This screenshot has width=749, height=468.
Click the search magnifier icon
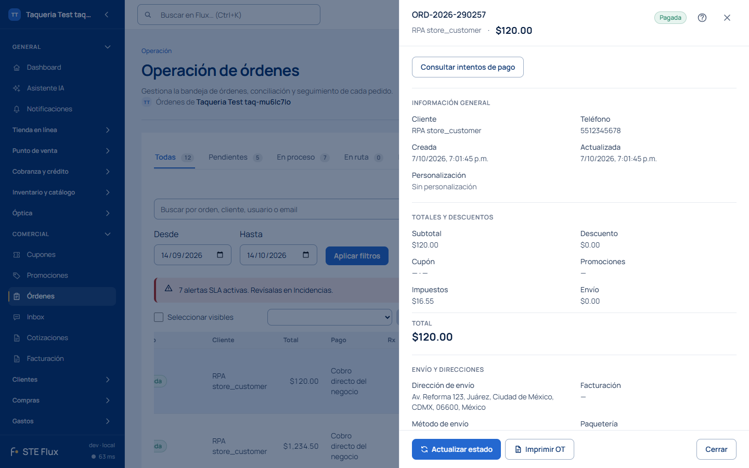[x=148, y=15]
